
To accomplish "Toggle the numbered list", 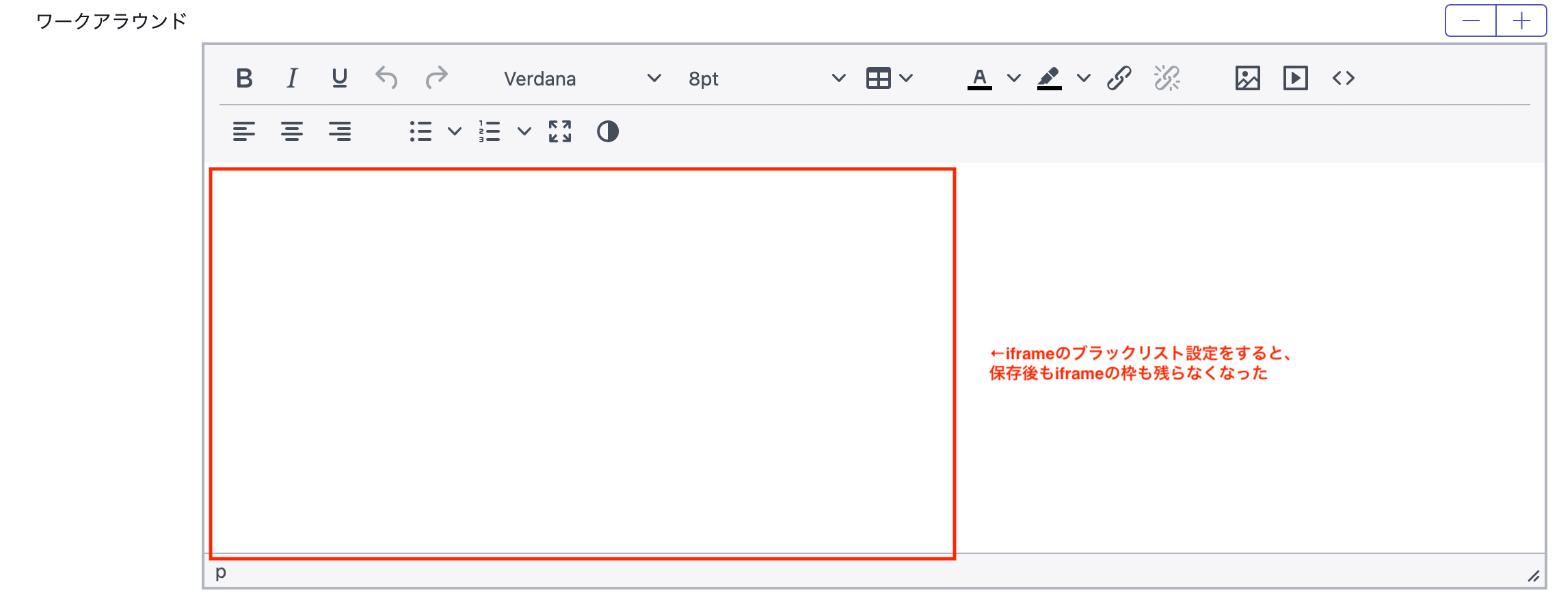I will coord(490,131).
